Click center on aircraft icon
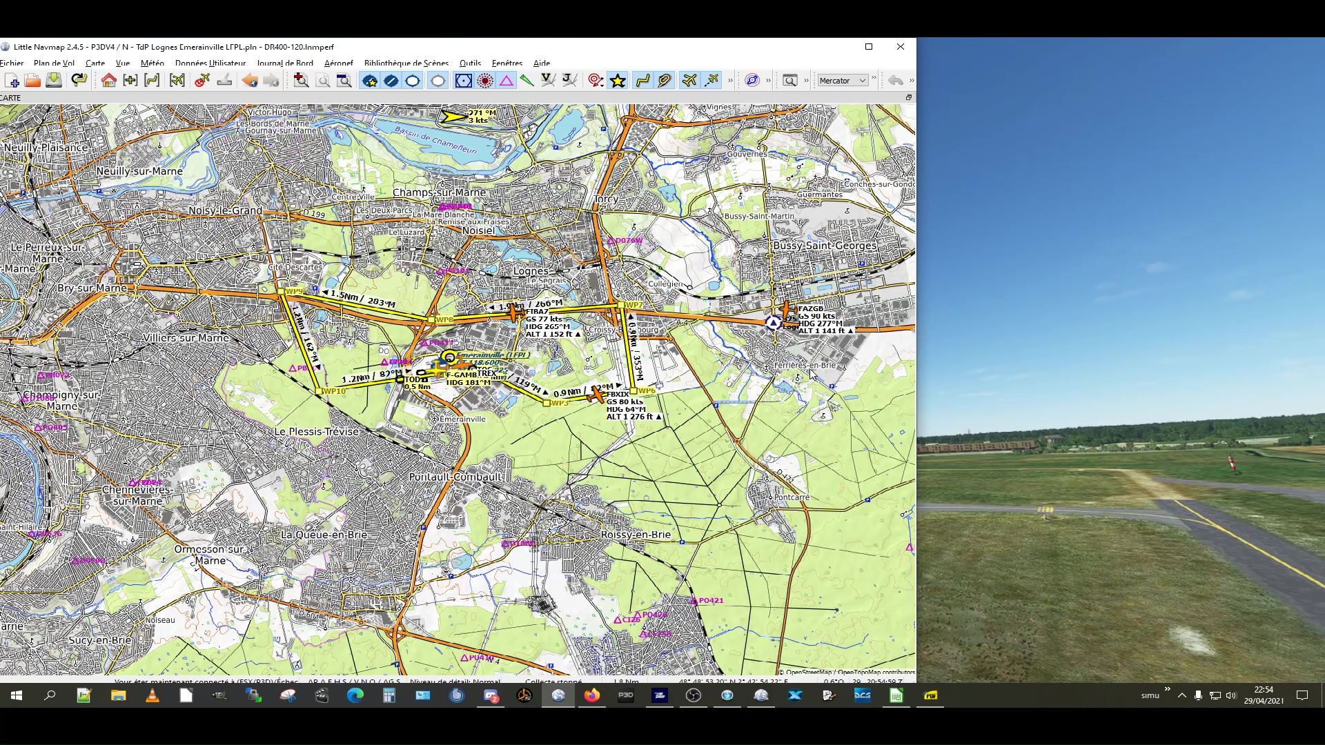 (x=177, y=81)
